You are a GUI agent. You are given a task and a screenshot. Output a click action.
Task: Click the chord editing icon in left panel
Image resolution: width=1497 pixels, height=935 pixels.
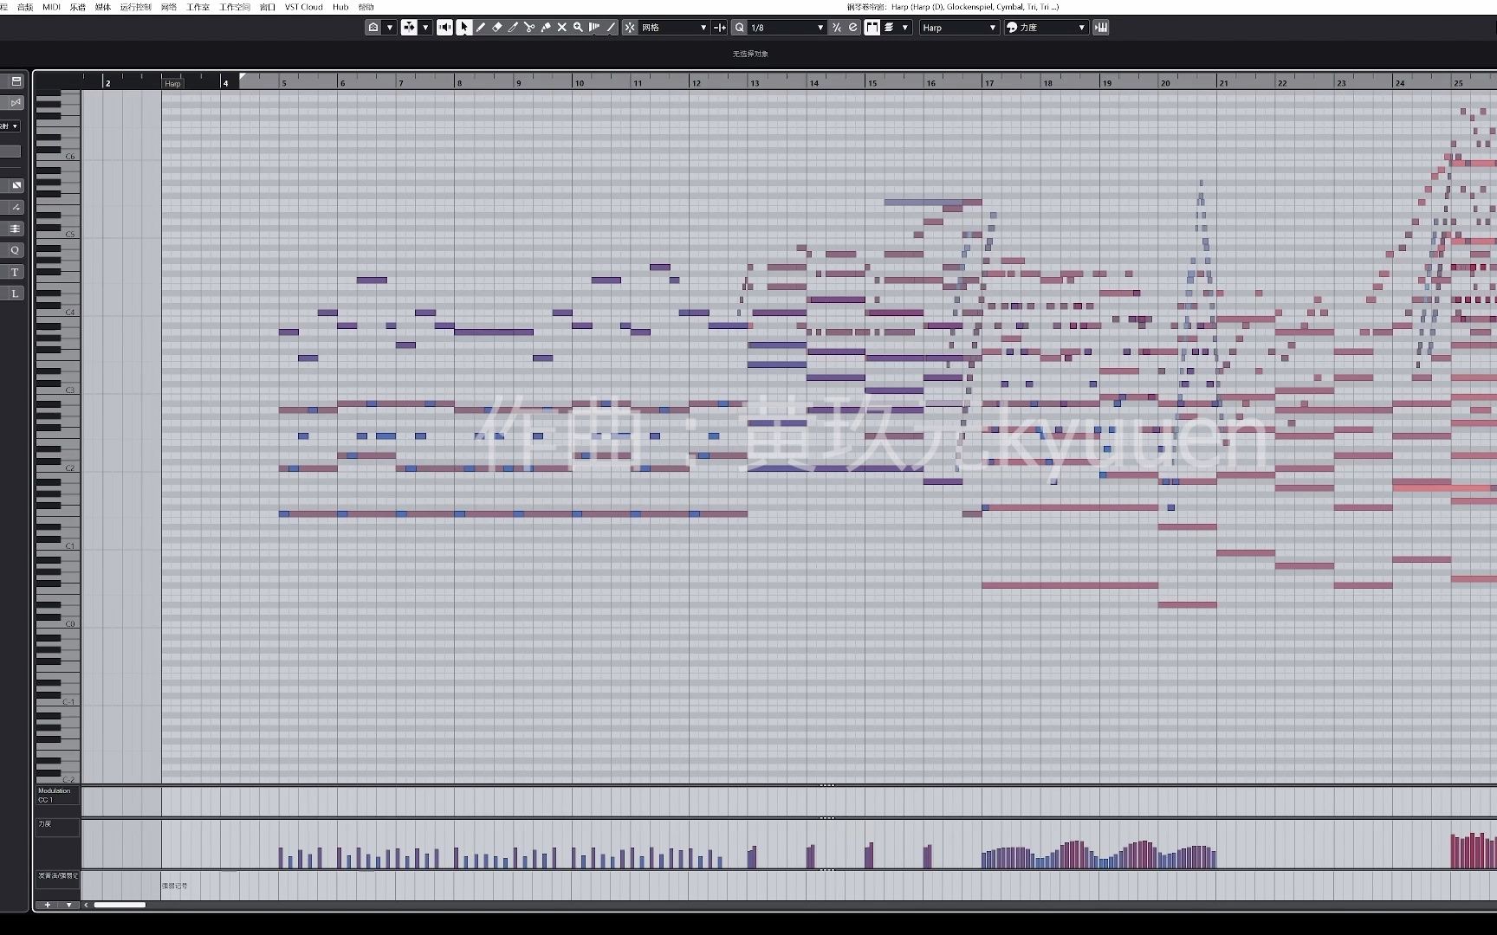(x=16, y=207)
